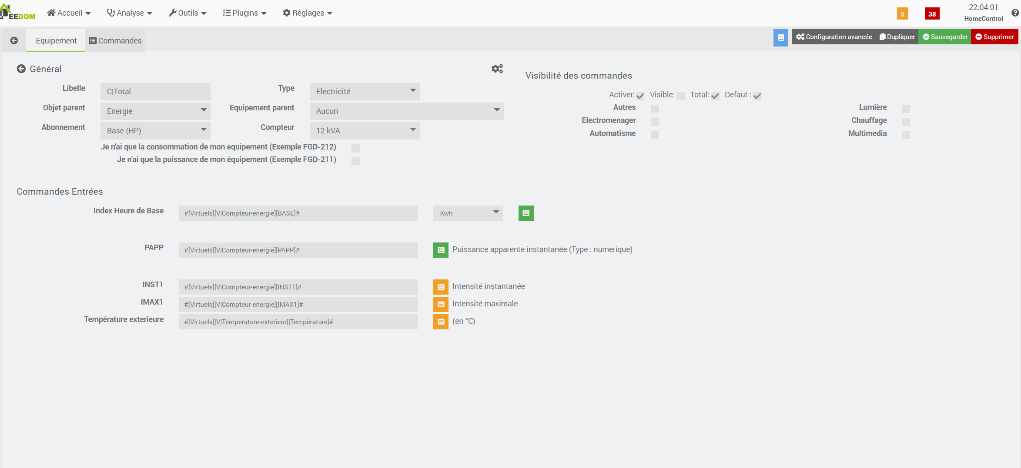The height and width of the screenshot is (468, 1021).
Task: Open the orange notification badge showing 5
Action: [903, 14]
